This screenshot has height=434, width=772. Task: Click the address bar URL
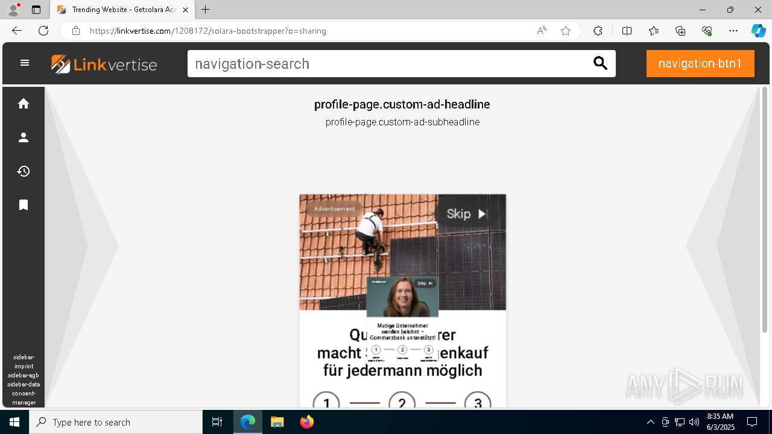click(208, 31)
